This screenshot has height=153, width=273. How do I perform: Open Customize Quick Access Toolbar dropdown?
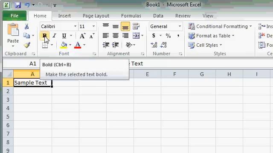pos(55,6)
